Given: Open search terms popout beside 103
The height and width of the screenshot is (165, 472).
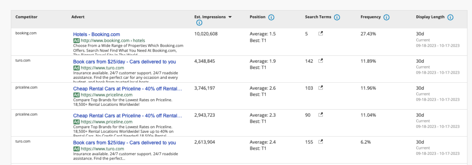Looking at the screenshot, I should 321,88.
